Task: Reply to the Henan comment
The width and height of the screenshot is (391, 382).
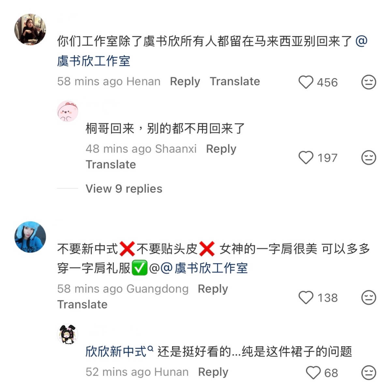Action: (185, 81)
